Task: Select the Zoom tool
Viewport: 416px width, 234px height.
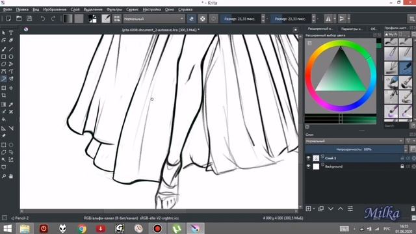Action: point(4,176)
